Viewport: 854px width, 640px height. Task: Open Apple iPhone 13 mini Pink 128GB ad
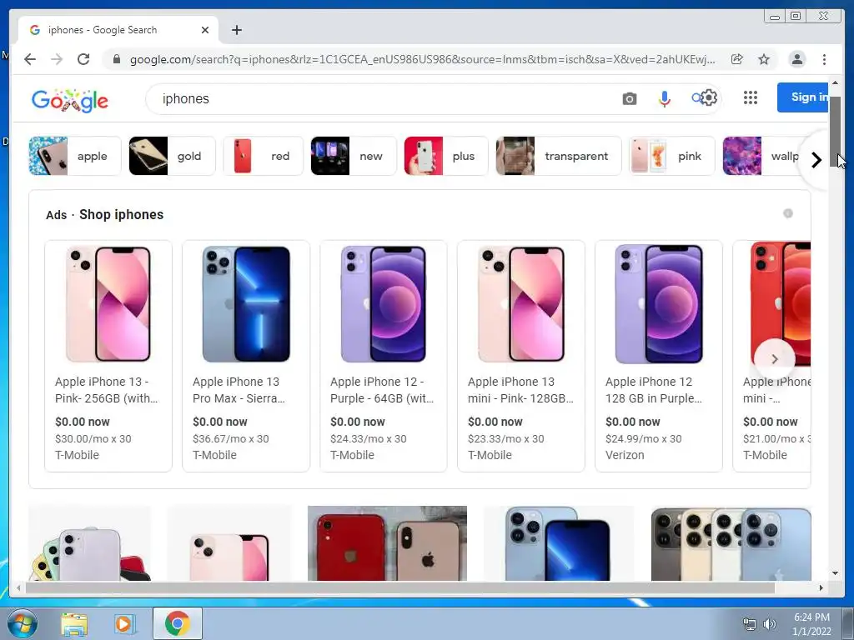521,356
